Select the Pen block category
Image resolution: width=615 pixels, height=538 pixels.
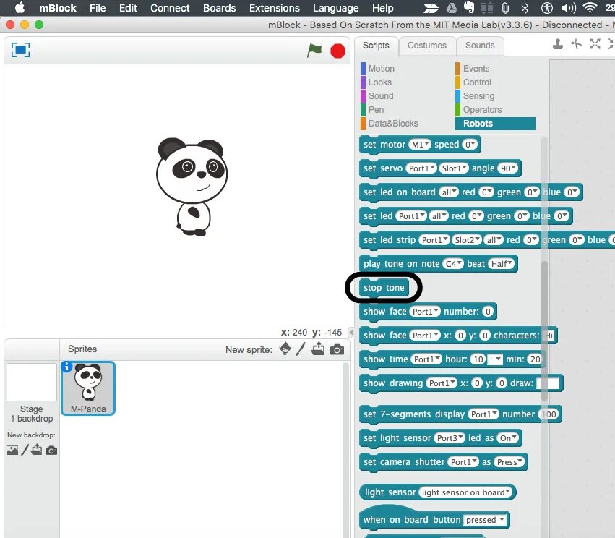click(x=376, y=110)
